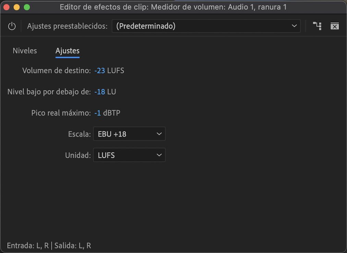Click the channel routing icon beside the presets
This screenshot has width=347, height=253.
tap(317, 26)
